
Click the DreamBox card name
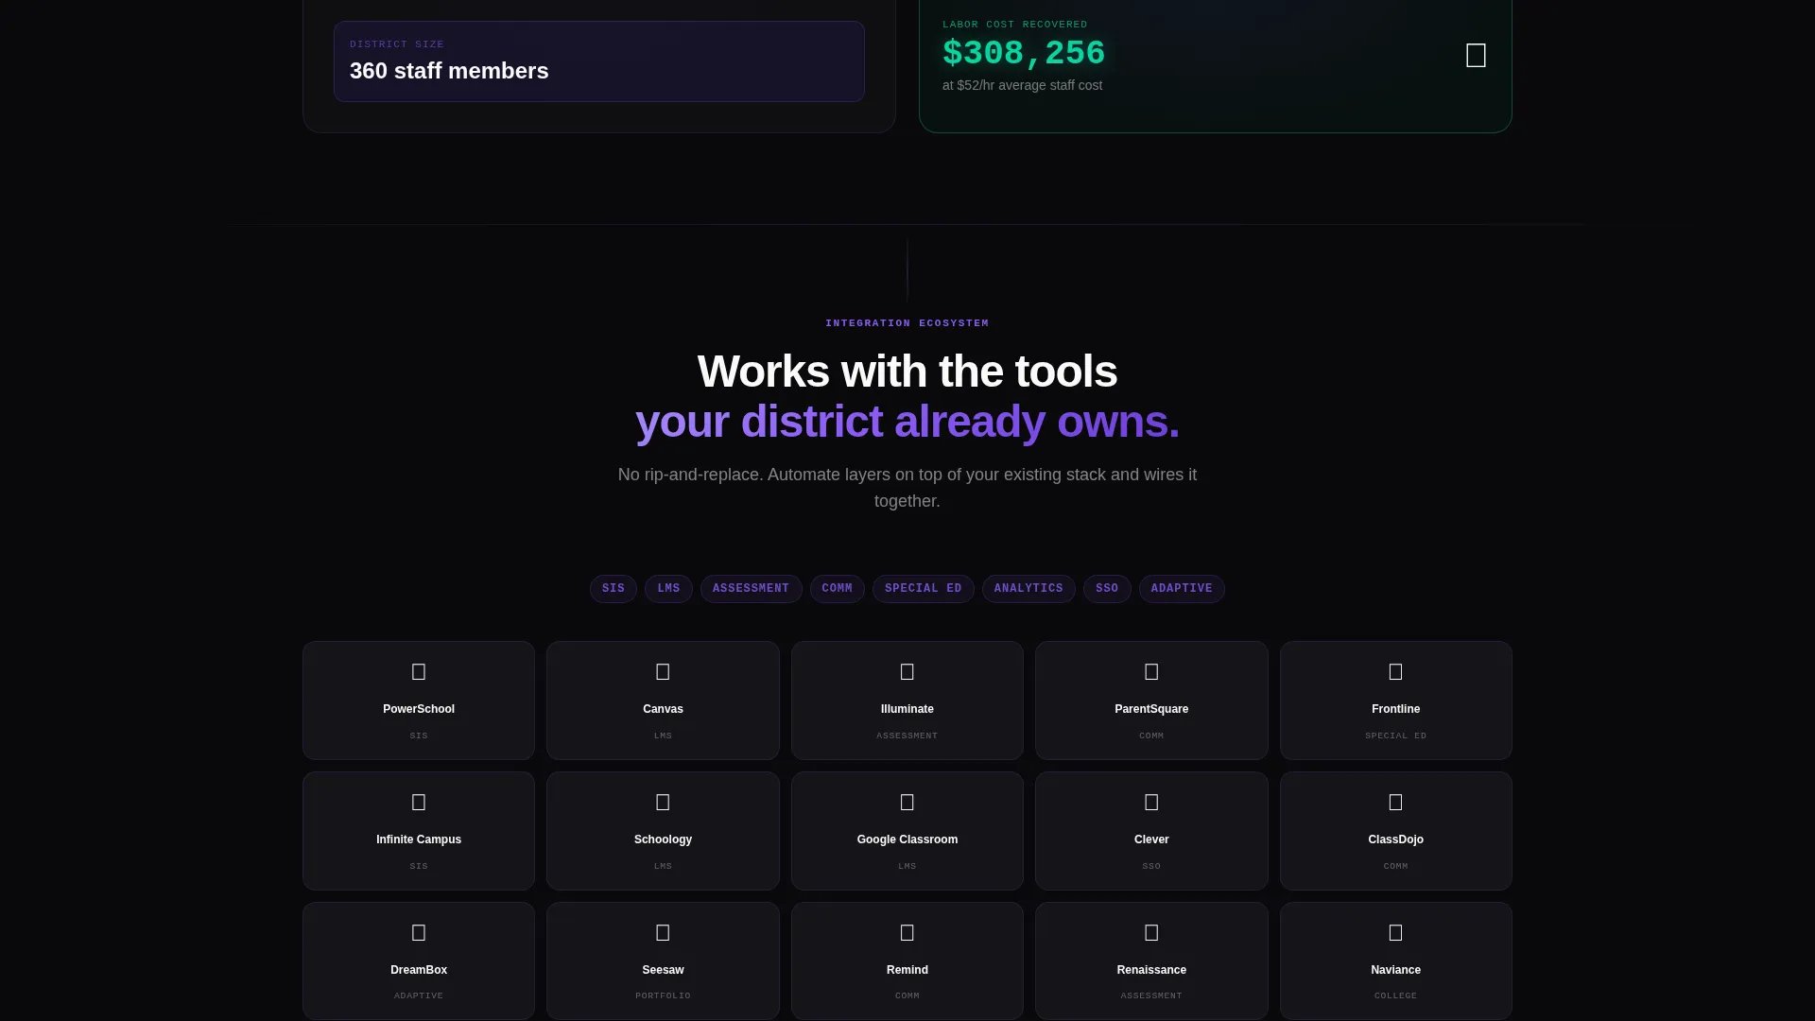click(419, 970)
